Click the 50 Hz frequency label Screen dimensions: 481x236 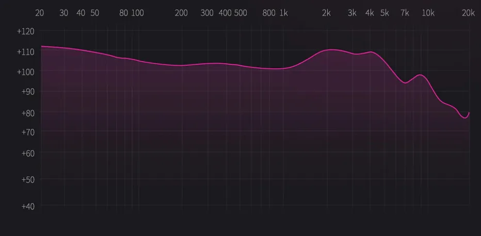tap(95, 13)
